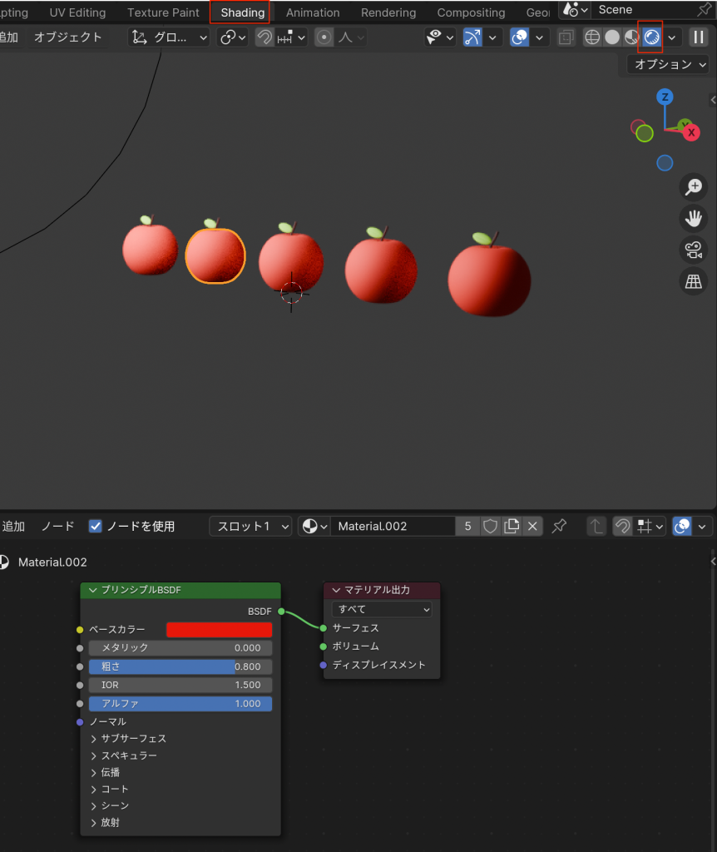Screen dimensions: 717x852
Task: Open the スロット1 slot dropdown
Action: coord(250,526)
